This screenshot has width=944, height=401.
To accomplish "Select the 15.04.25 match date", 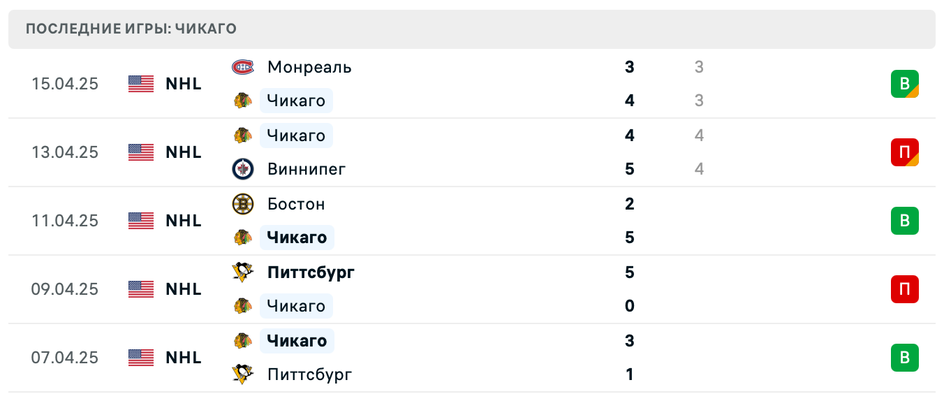I will (x=65, y=84).
